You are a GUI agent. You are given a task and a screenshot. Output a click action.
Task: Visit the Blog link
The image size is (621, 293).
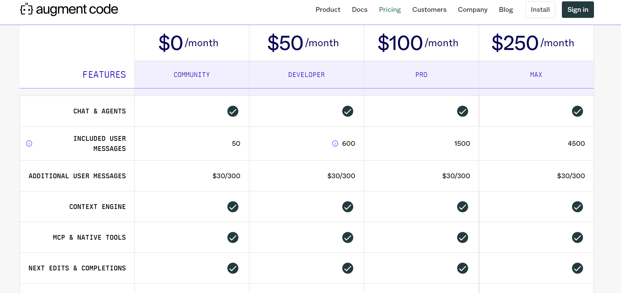(x=506, y=9)
